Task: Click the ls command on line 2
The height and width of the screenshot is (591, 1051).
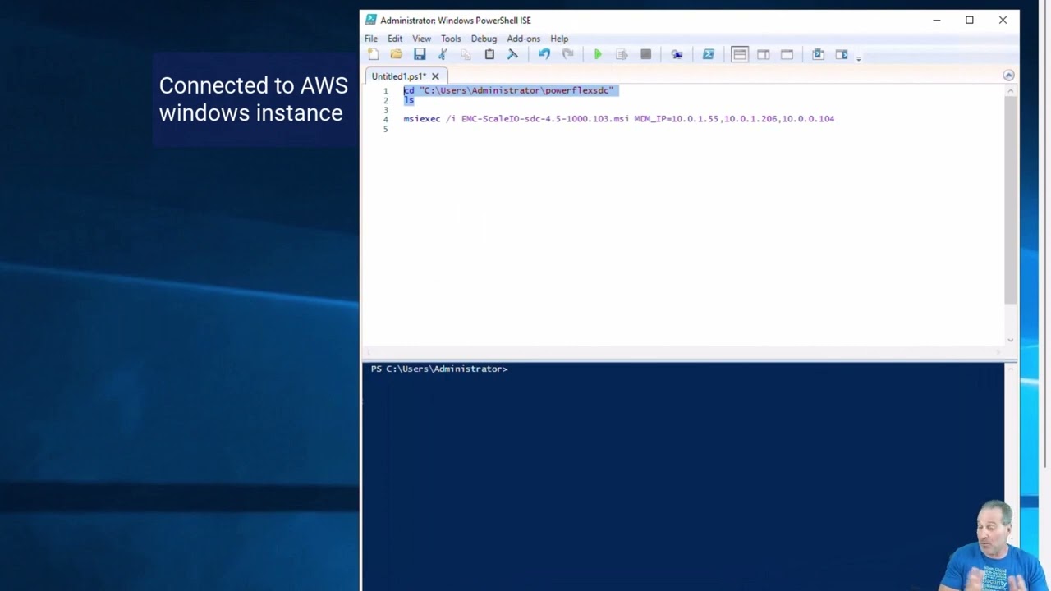Action: tap(408, 100)
